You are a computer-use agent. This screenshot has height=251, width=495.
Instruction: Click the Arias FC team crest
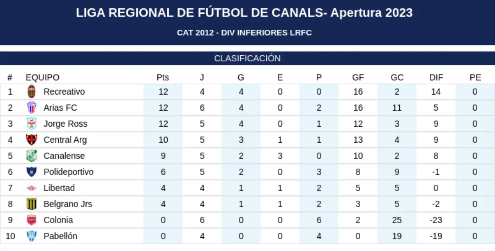pyautogui.click(x=31, y=108)
